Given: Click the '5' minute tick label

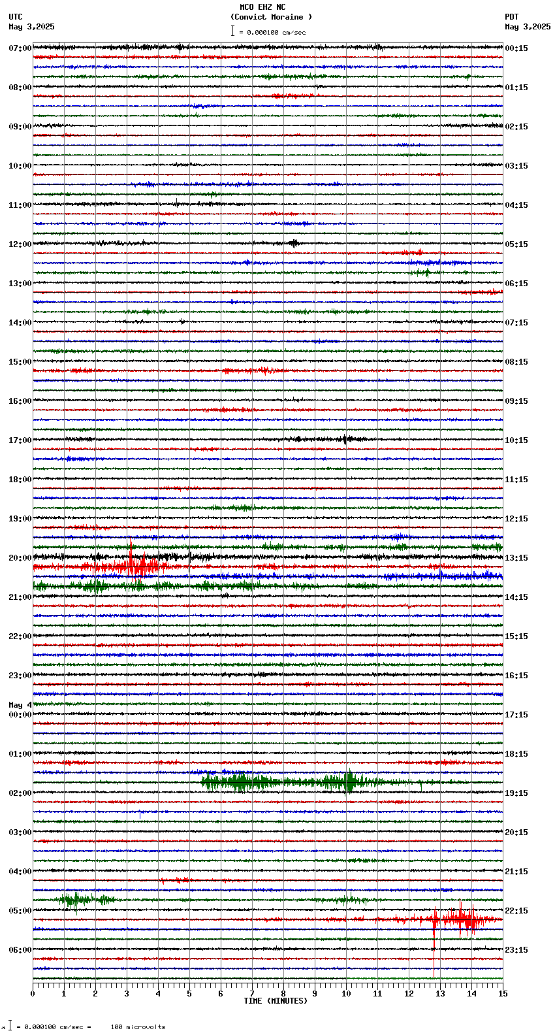Looking at the screenshot, I should click(x=189, y=994).
